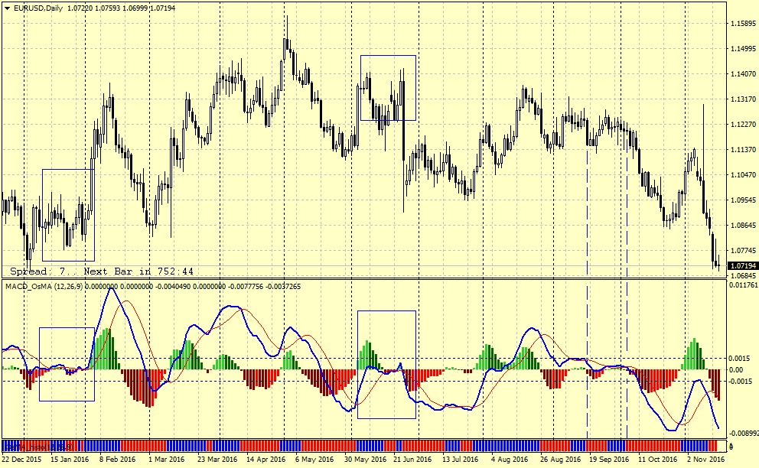Click price axis level 1.10470
Screen dimensions: 759x468
(x=742, y=174)
